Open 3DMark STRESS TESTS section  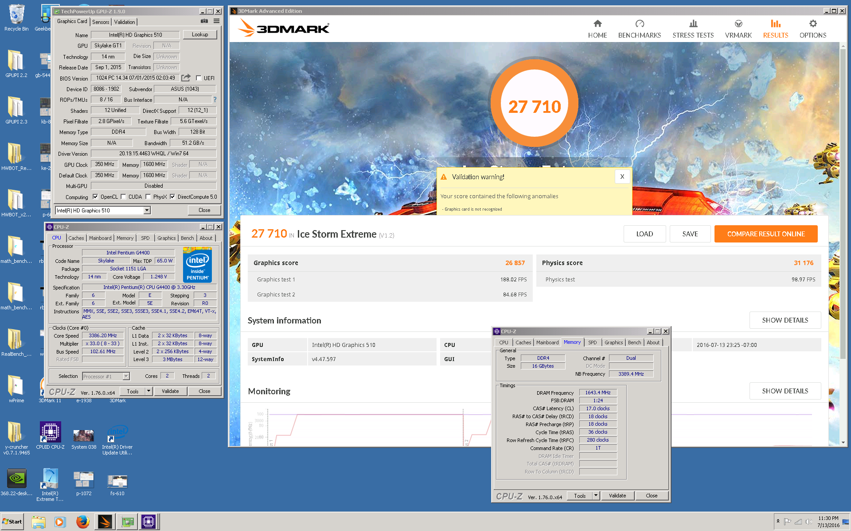coord(693,29)
